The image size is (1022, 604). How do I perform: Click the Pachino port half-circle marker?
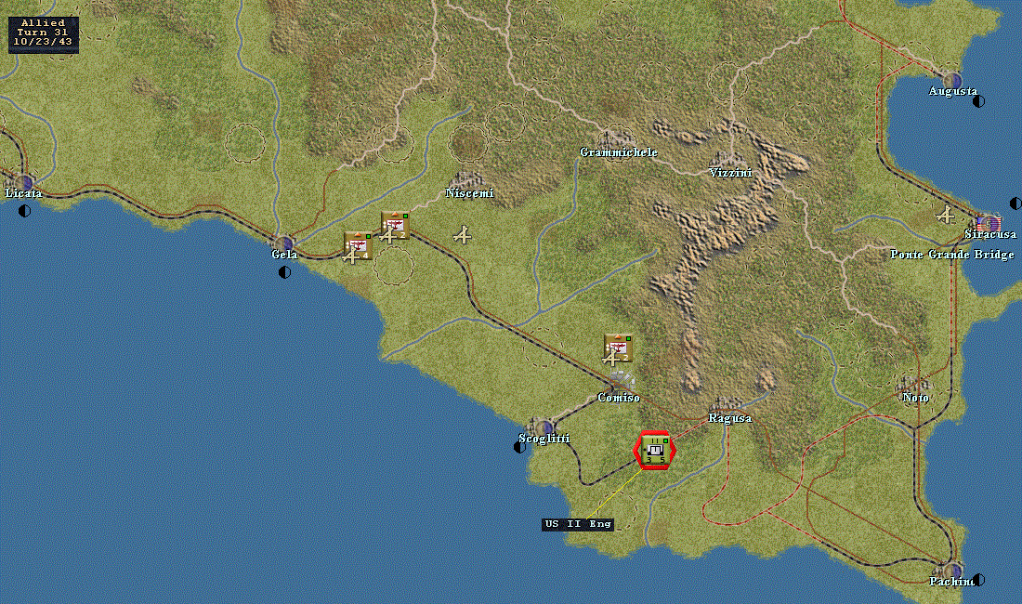pos(978,579)
